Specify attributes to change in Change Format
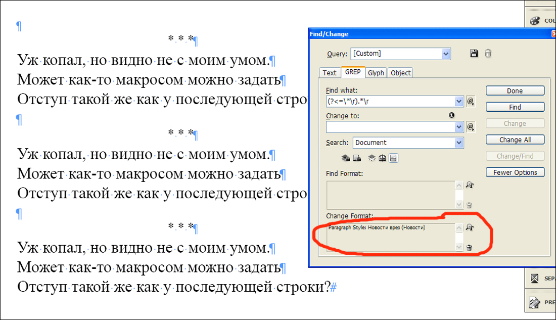 tap(470, 227)
